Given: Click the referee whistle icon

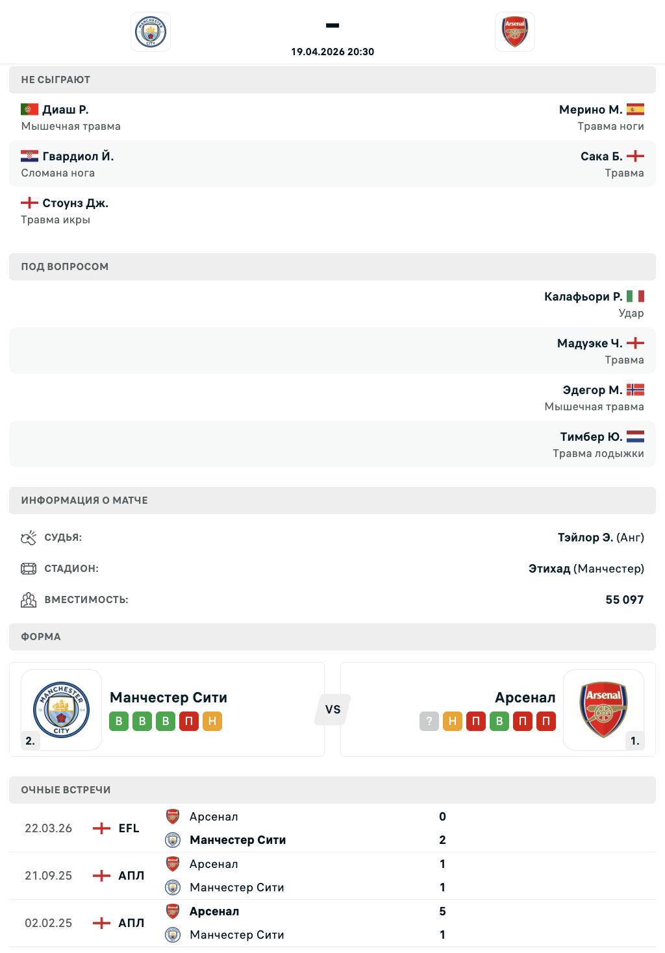Looking at the screenshot, I should 29,538.
